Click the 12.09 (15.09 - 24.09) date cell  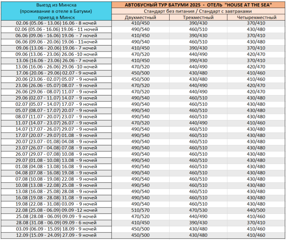click(56, 235)
